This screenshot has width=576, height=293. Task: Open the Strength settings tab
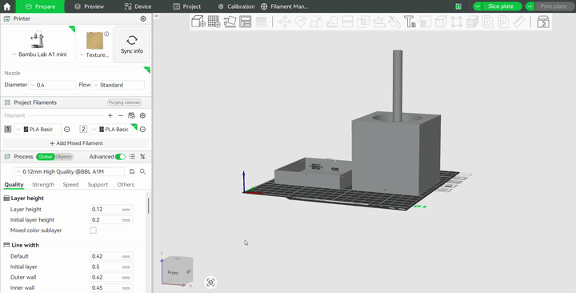point(43,185)
